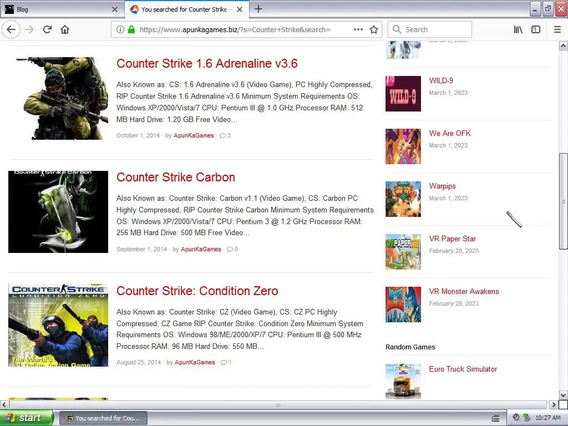Image resolution: width=568 pixels, height=426 pixels.
Task: Open a new tab with plus
Action: point(258,9)
